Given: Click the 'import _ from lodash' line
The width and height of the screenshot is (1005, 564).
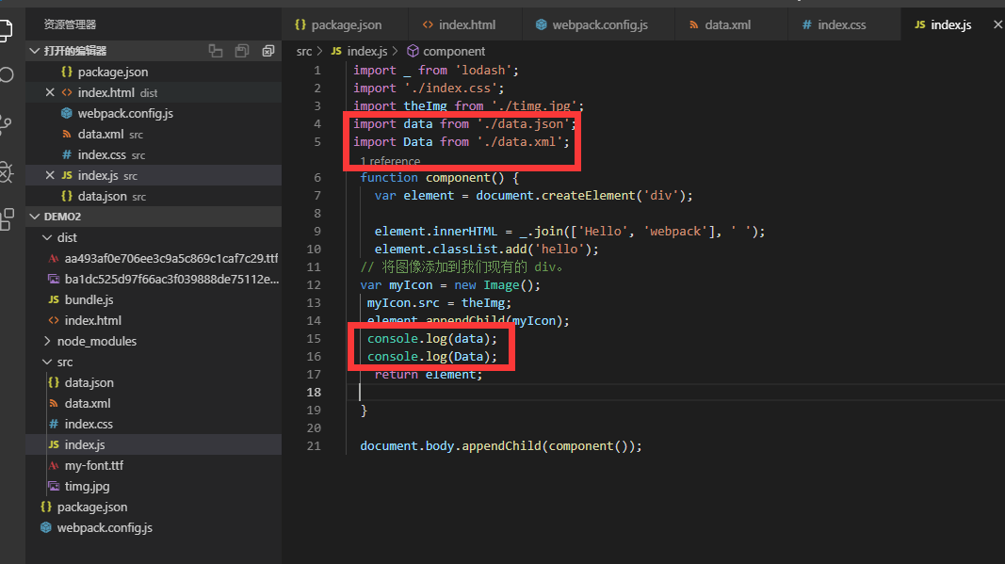Looking at the screenshot, I should pyautogui.click(x=436, y=70).
